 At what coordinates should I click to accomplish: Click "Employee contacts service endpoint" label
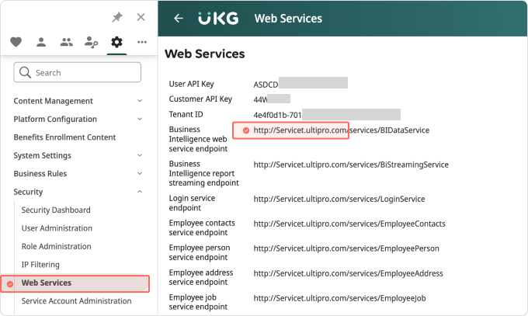(x=202, y=227)
